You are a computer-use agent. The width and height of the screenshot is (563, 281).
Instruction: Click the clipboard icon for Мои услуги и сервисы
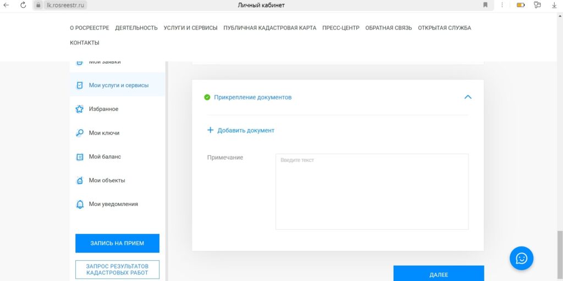tap(79, 86)
